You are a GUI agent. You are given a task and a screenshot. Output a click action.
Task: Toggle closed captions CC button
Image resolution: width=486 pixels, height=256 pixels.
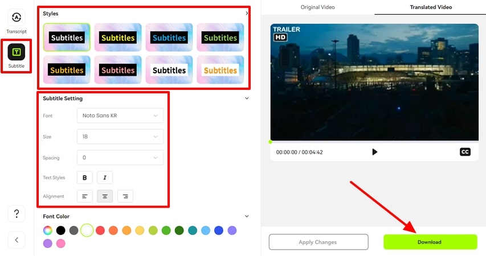[465, 152]
